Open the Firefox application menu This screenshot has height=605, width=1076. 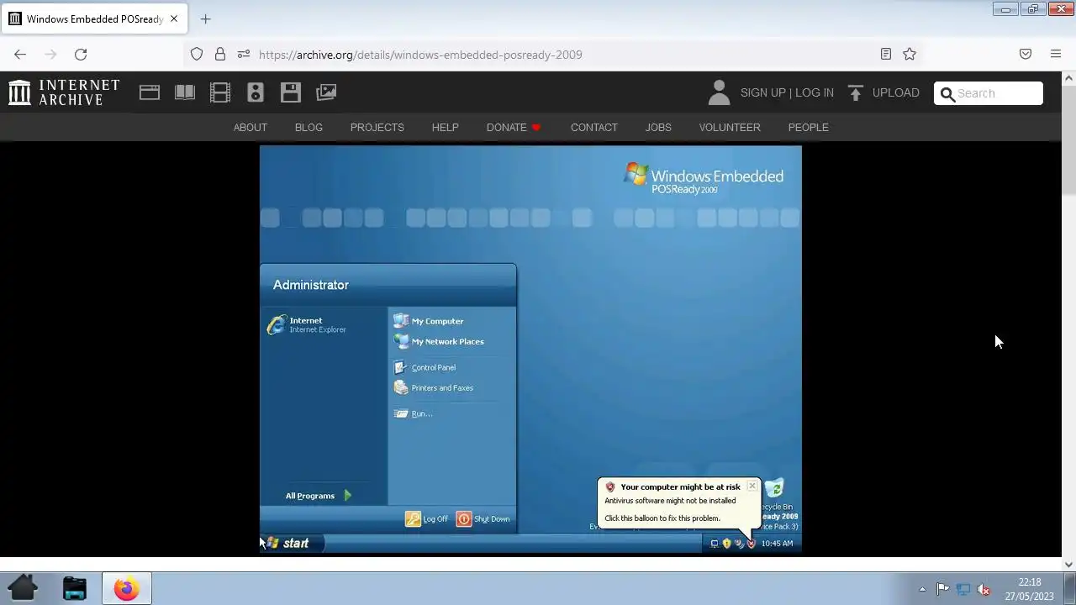click(x=1056, y=54)
